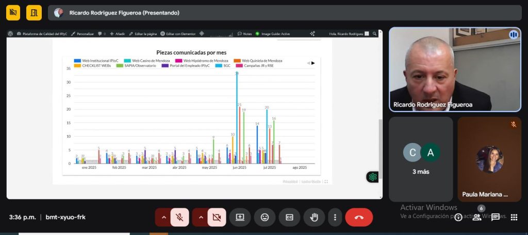Unmute the microphone in the call bar

[180, 217]
